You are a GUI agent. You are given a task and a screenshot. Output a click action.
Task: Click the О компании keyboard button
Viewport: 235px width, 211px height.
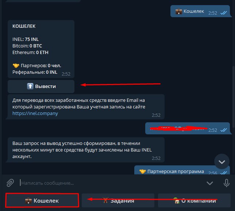coord(194,200)
